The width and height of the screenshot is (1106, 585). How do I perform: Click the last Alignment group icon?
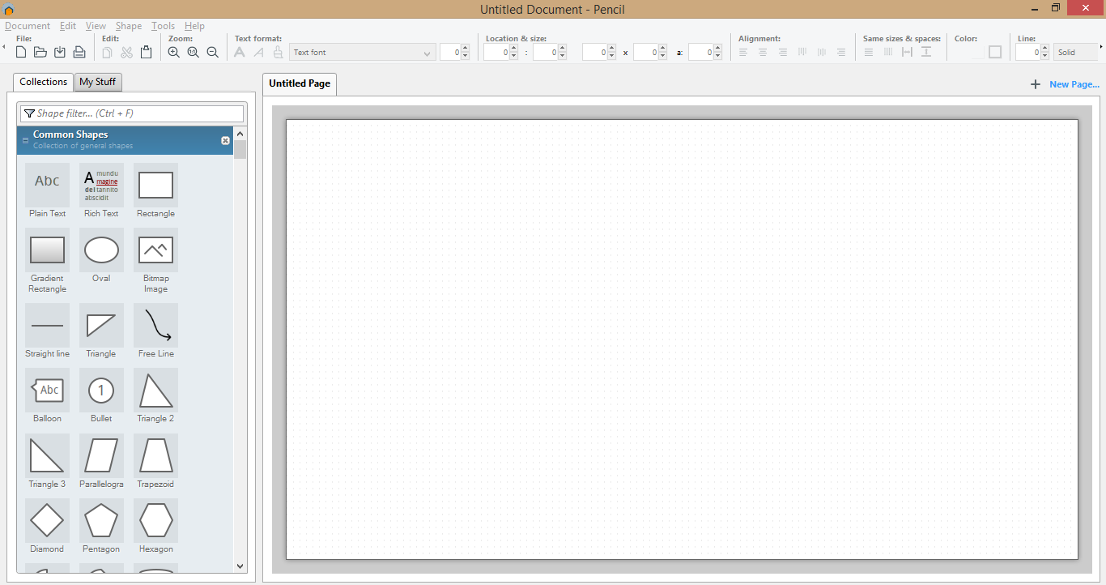click(841, 53)
